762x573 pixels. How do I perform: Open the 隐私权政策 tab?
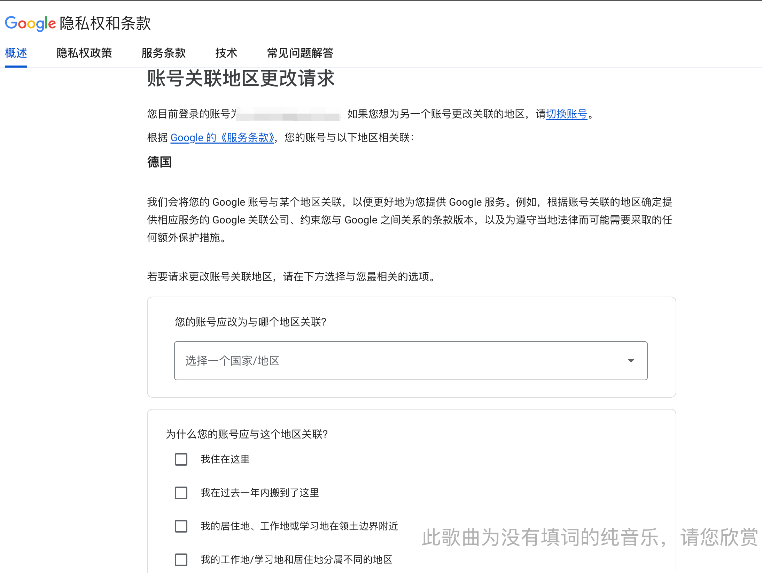tap(84, 53)
